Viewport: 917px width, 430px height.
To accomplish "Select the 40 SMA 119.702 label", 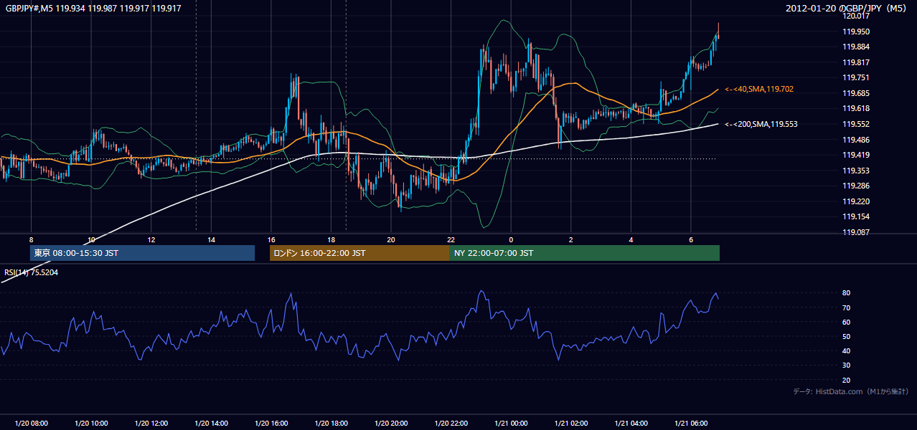I will [759, 89].
